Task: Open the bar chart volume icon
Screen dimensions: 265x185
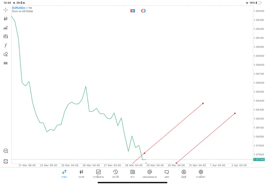Action: click(6, 28)
